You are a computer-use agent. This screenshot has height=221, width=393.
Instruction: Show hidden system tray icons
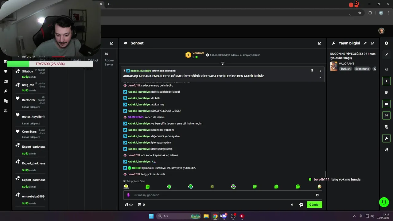(x=354, y=216)
